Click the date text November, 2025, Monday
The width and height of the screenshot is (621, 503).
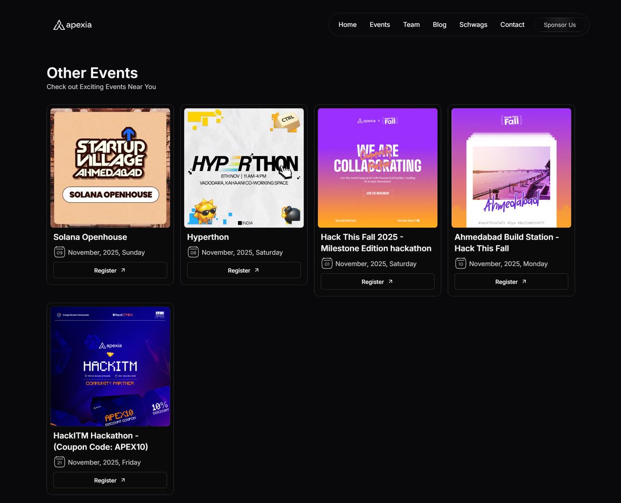tap(508, 264)
